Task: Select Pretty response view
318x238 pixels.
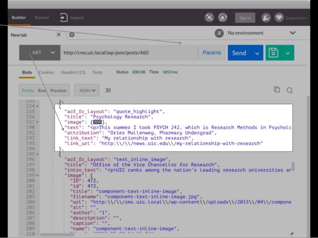Action: (28, 90)
